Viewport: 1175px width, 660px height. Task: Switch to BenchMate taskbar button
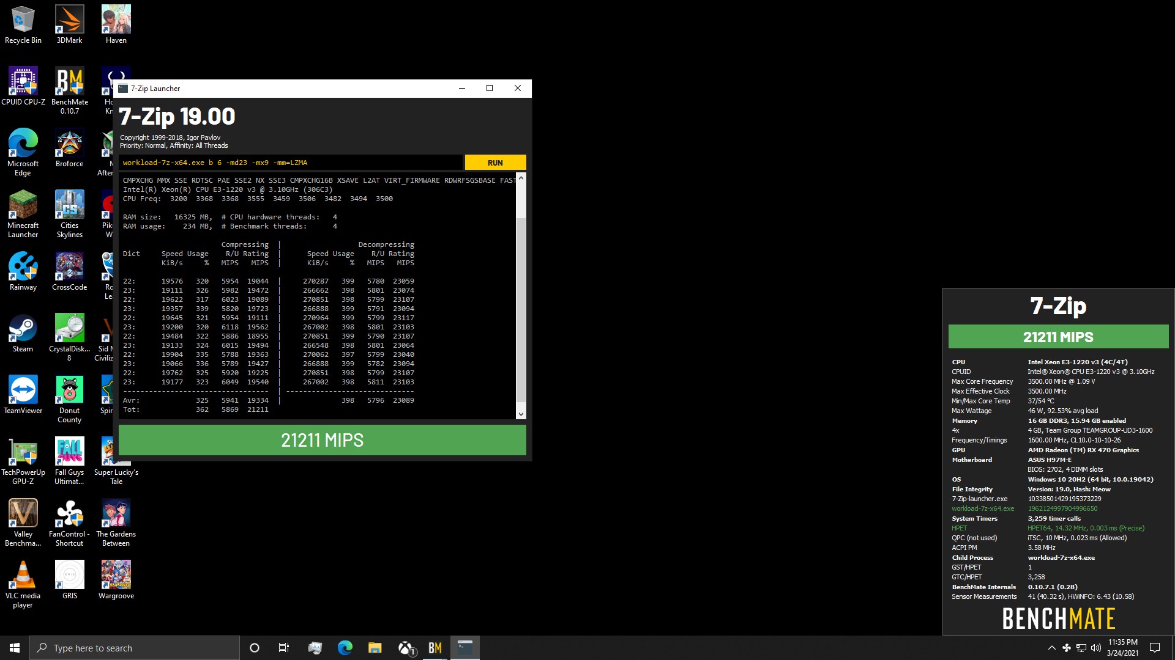435,648
